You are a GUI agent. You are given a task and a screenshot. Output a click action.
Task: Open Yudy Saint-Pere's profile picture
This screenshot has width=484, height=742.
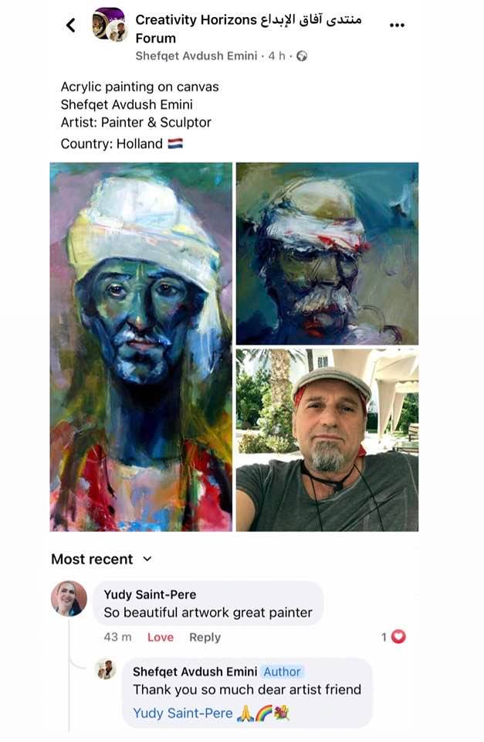tap(69, 598)
